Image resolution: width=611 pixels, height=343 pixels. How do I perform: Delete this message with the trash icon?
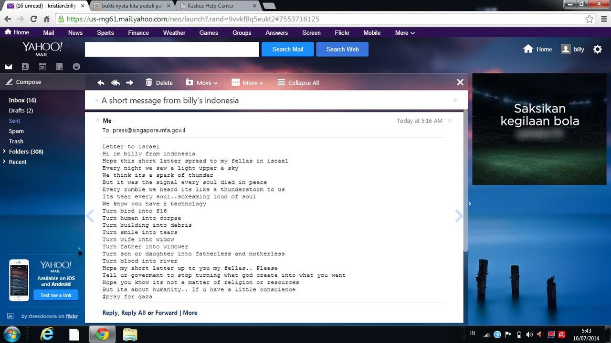[x=149, y=82]
